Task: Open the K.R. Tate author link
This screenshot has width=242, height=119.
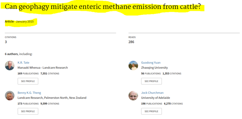Action: pos(23,63)
